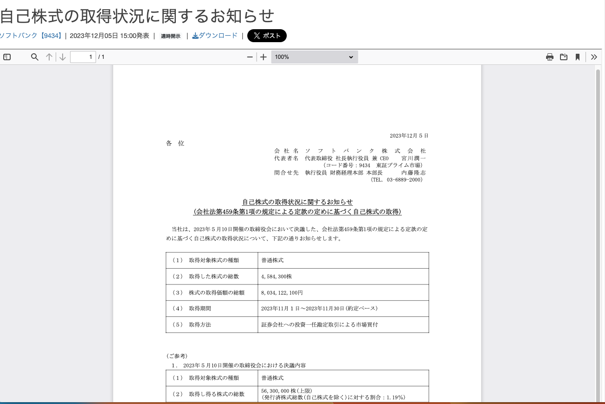This screenshot has height=404, width=605.
Task: Click the X ポスト share button
Action: coord(267,36)
